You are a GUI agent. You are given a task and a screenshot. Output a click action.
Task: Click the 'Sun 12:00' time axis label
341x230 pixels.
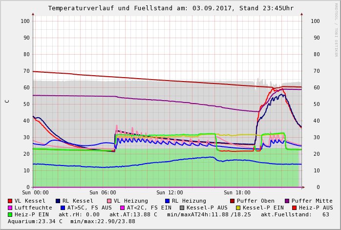[170, 192]
